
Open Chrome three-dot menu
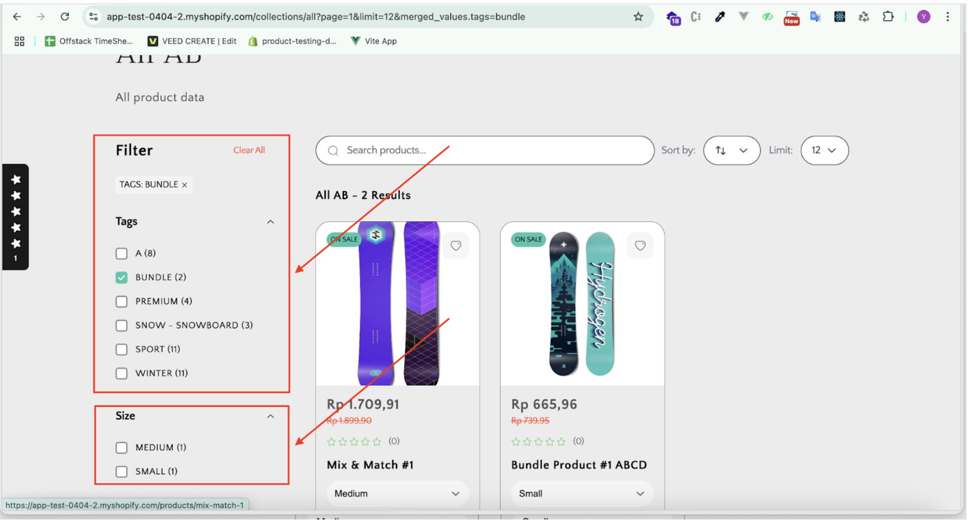coord(947,17)
